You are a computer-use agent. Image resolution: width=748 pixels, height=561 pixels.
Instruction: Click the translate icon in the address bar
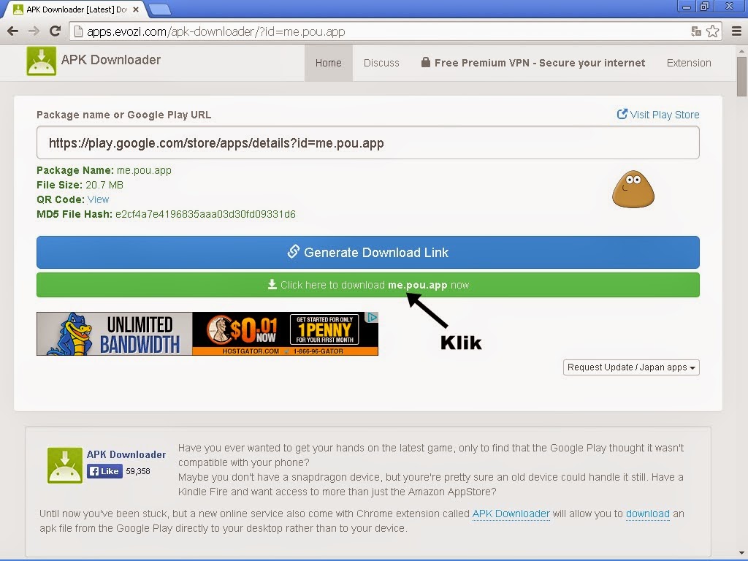point(696,31)
